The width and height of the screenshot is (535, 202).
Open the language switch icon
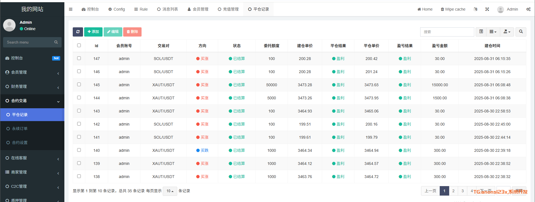(x=475, y=9)
